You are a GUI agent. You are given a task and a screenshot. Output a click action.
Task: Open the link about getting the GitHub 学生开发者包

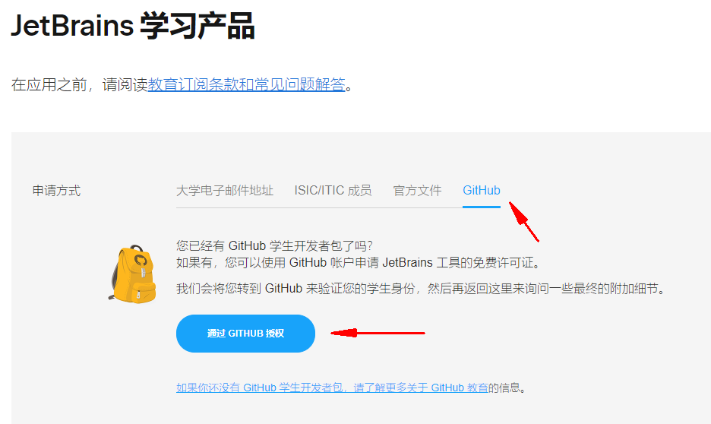[332, 388]
